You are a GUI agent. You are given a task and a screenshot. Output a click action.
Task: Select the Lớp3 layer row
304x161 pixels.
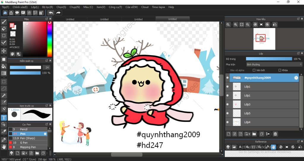coord(262,104)
